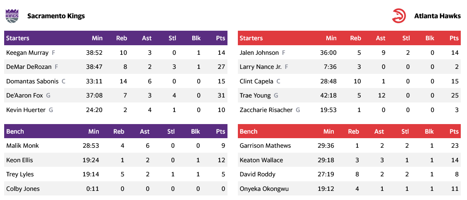Open the Atlanta Hawks team link
This screenshot has width=467, height=200.
click(437, 16)
